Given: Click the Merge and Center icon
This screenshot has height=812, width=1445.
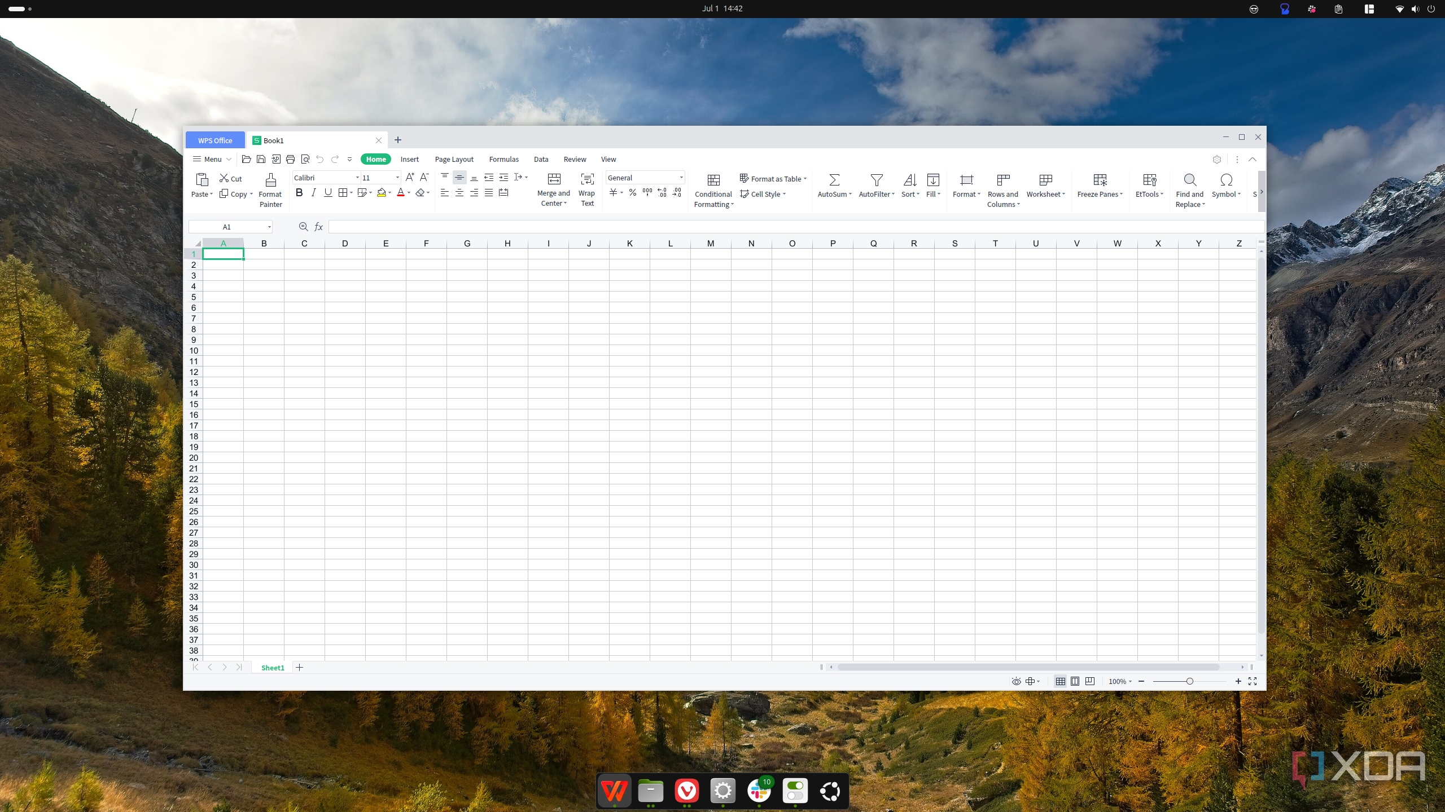Looking at the screenshot, I should click(554, 179).
